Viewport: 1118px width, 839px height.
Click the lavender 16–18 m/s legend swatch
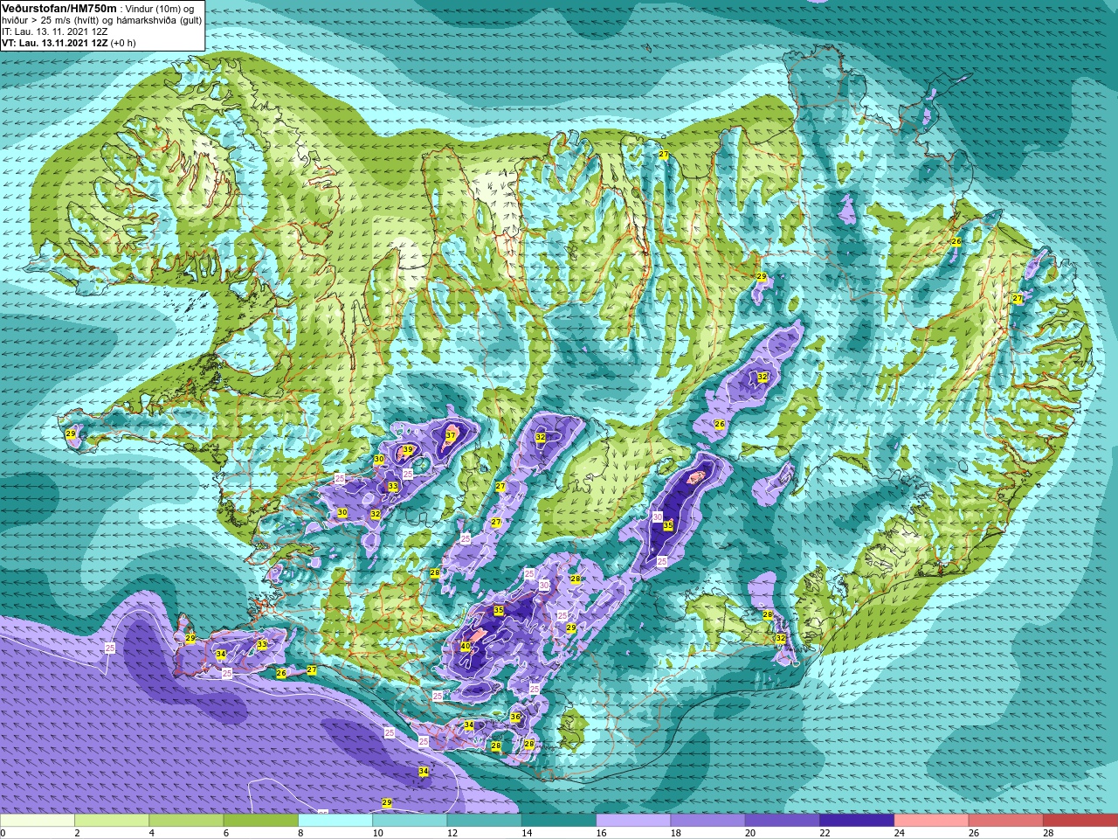(x=633, y=821)
